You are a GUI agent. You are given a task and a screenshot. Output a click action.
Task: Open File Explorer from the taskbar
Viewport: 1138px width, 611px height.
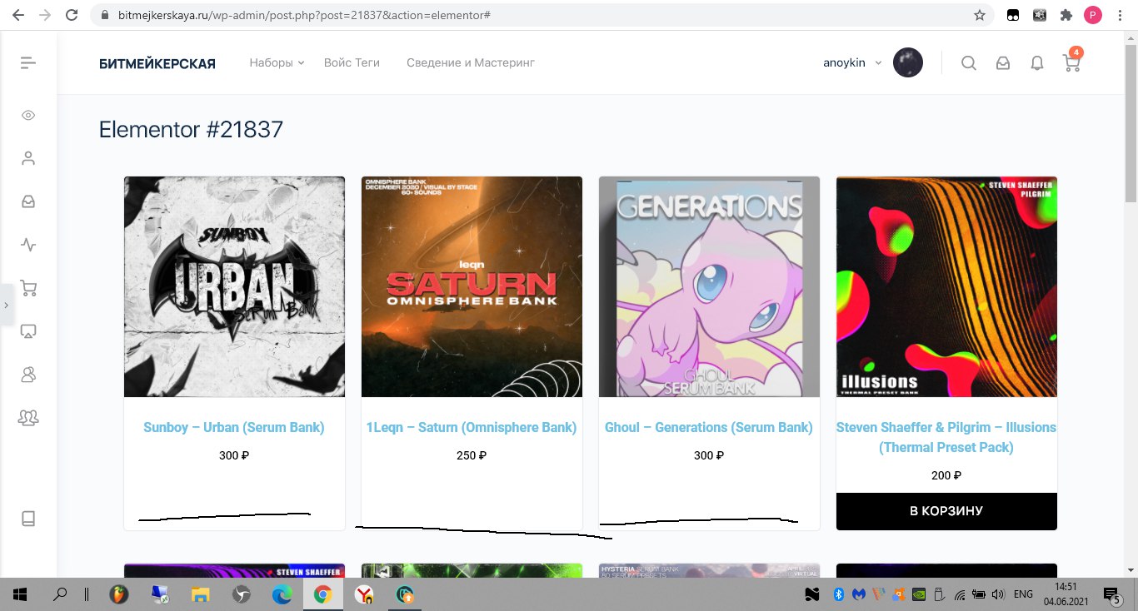pyautogui.click(x=201, y=594)
